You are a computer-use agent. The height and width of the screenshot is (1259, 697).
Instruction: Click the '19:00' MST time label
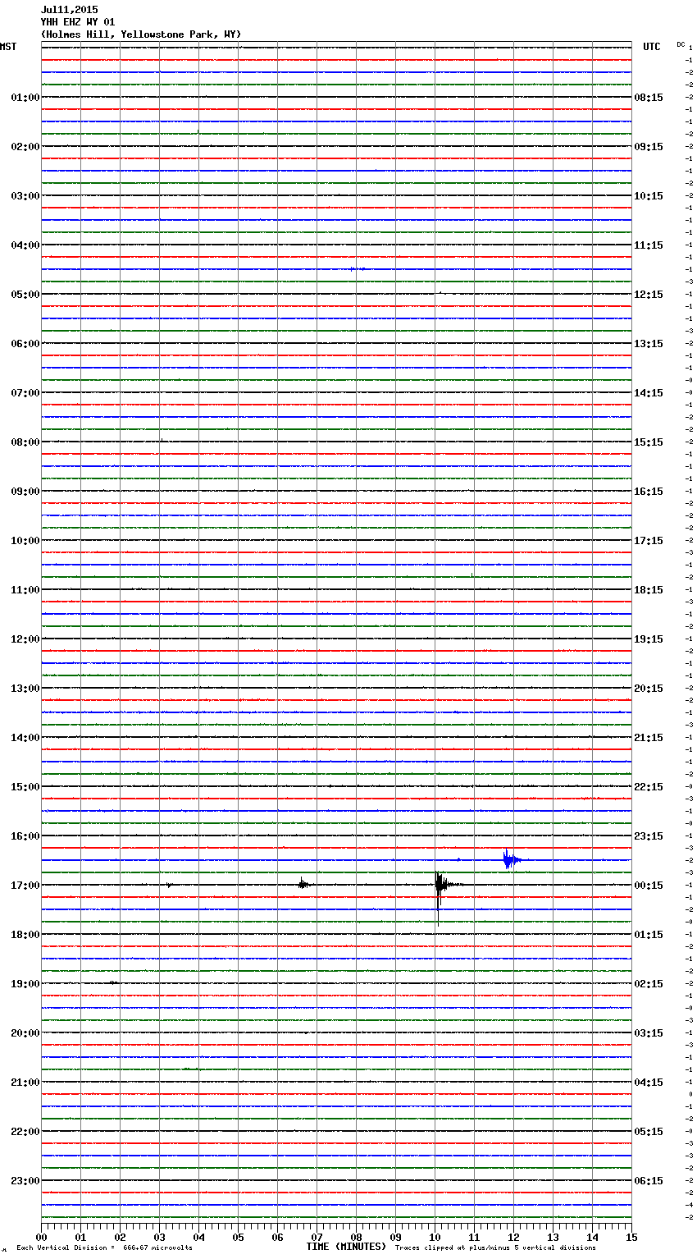[x=25, y=984]
